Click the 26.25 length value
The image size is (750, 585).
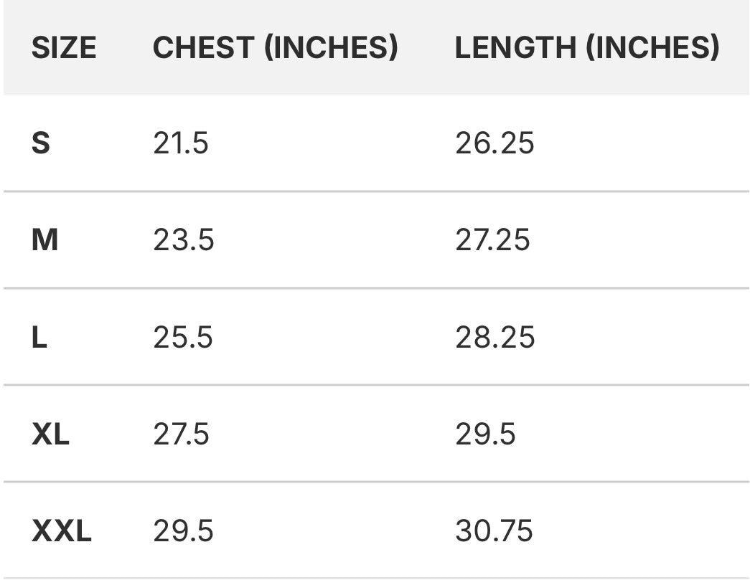[x=494, y=143]
